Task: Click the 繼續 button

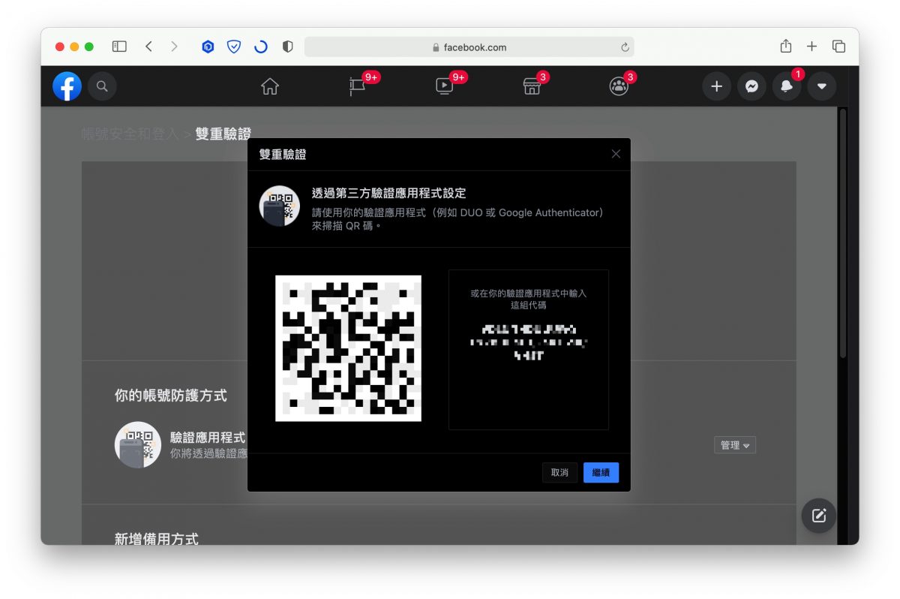Action: click(x=601, y=472)
